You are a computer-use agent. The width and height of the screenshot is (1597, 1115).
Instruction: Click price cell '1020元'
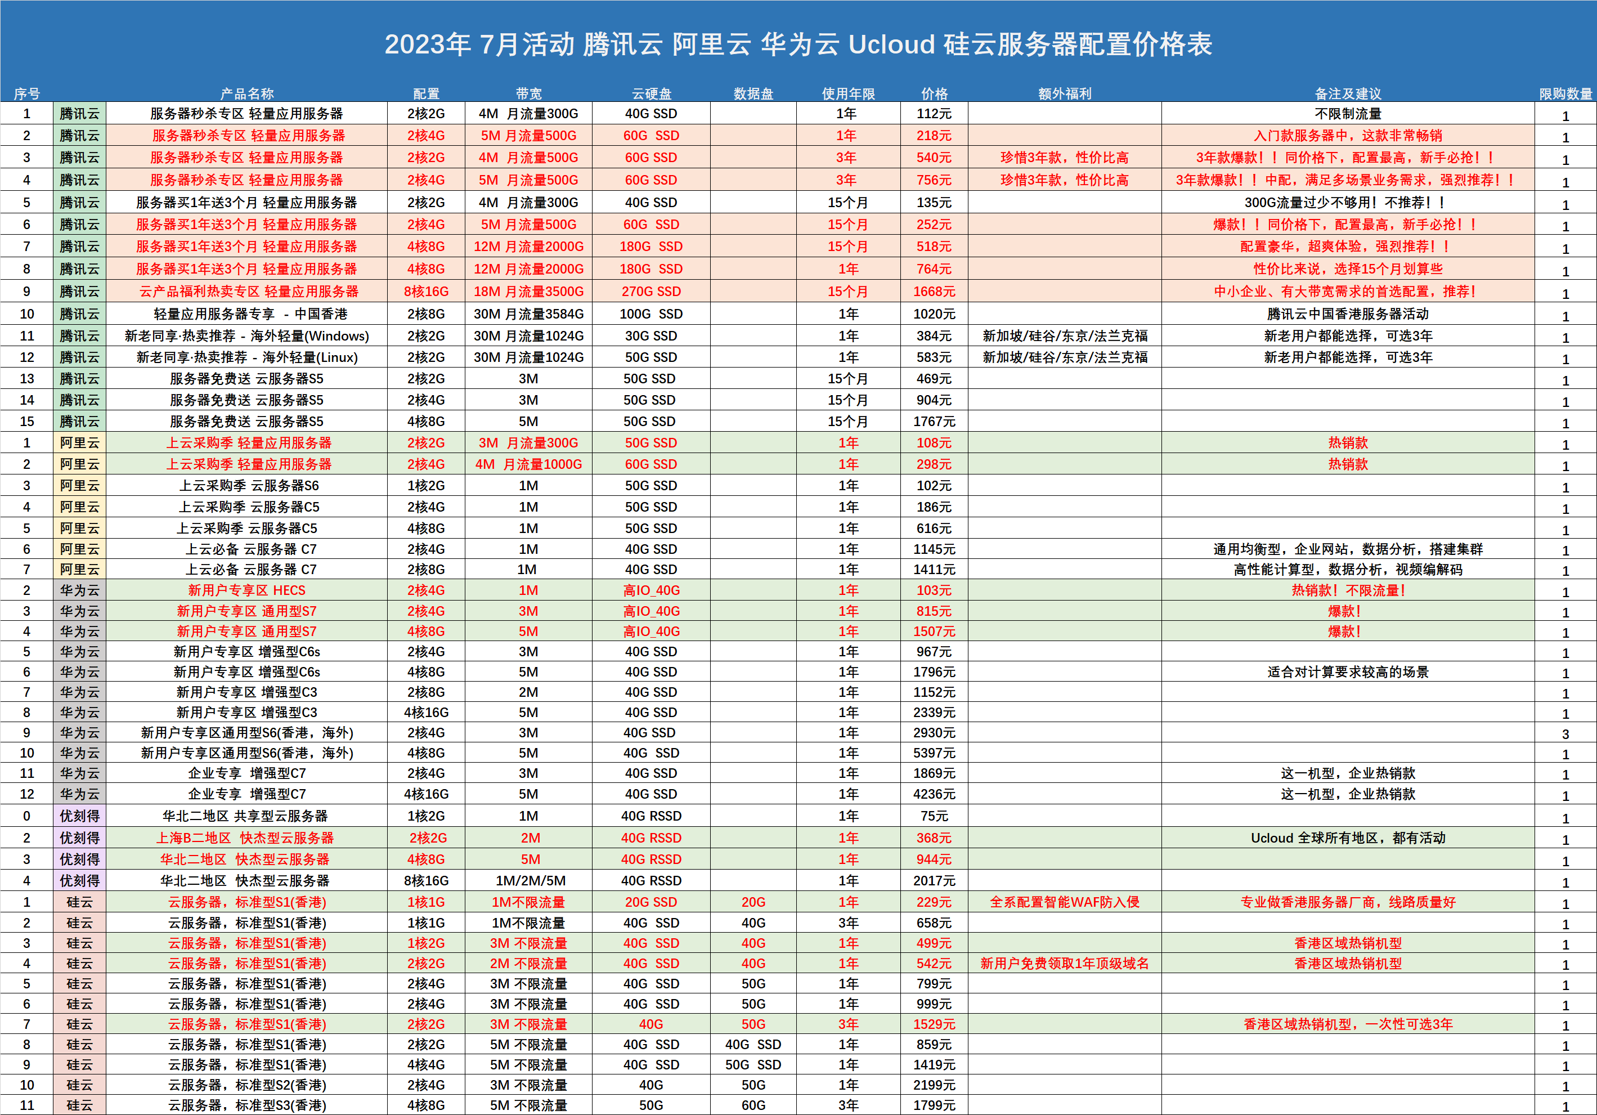(x=934, y=314)
